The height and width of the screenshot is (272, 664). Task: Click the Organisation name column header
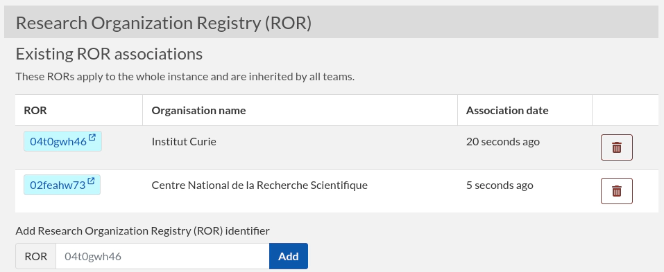tap(300, 110)
